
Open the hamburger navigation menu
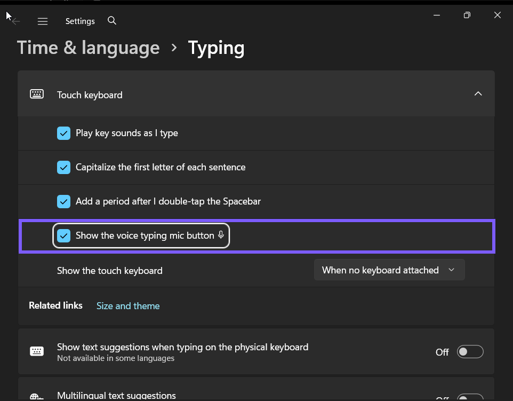point(43,21)
